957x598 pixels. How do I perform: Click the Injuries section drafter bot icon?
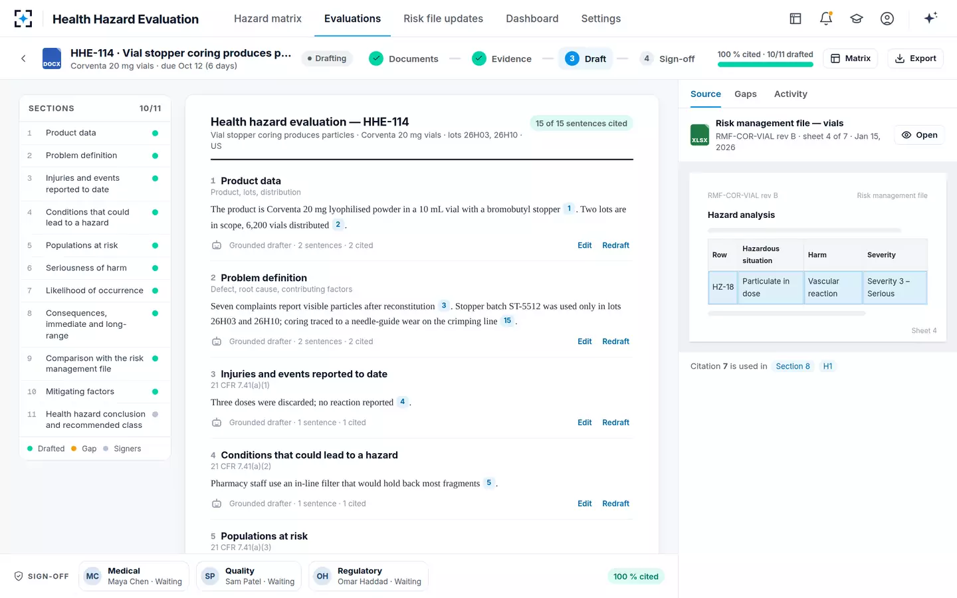(x=217, y=423)
